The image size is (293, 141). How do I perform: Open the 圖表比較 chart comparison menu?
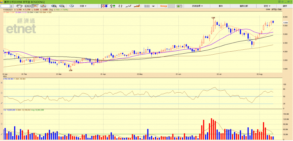coord(244,6)
